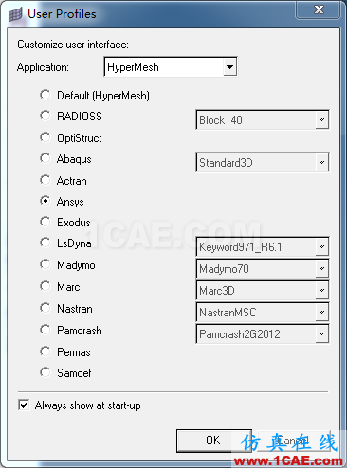The width and height of the screenshot is (347, 468).
Task: Click the OK button
Action: pos(214,441)
